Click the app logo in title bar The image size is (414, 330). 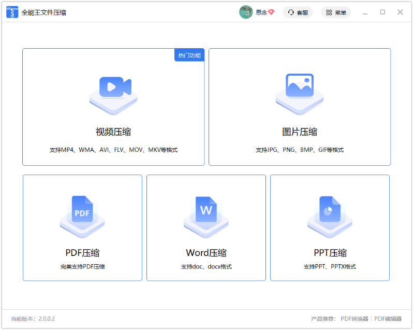[12, 12]
